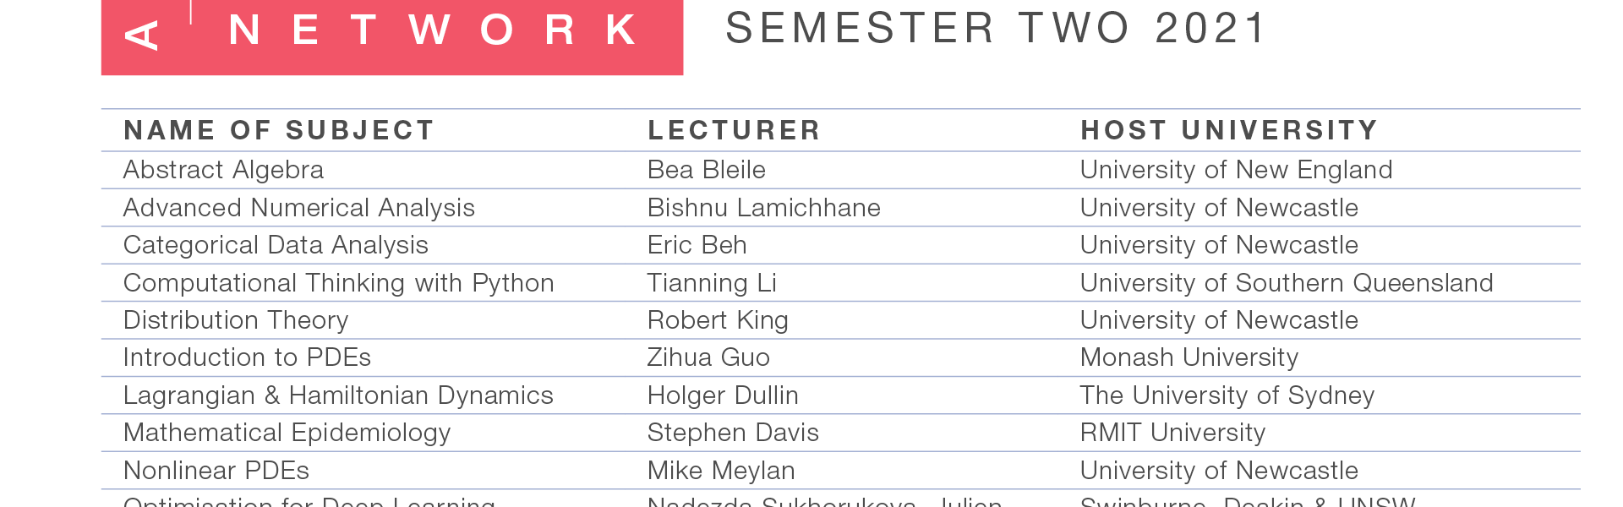Select the SEMESTER TWO 2021 heading
Image resolution: width=1623 pixels, height=507 pixels.
(x=997, y=28)
